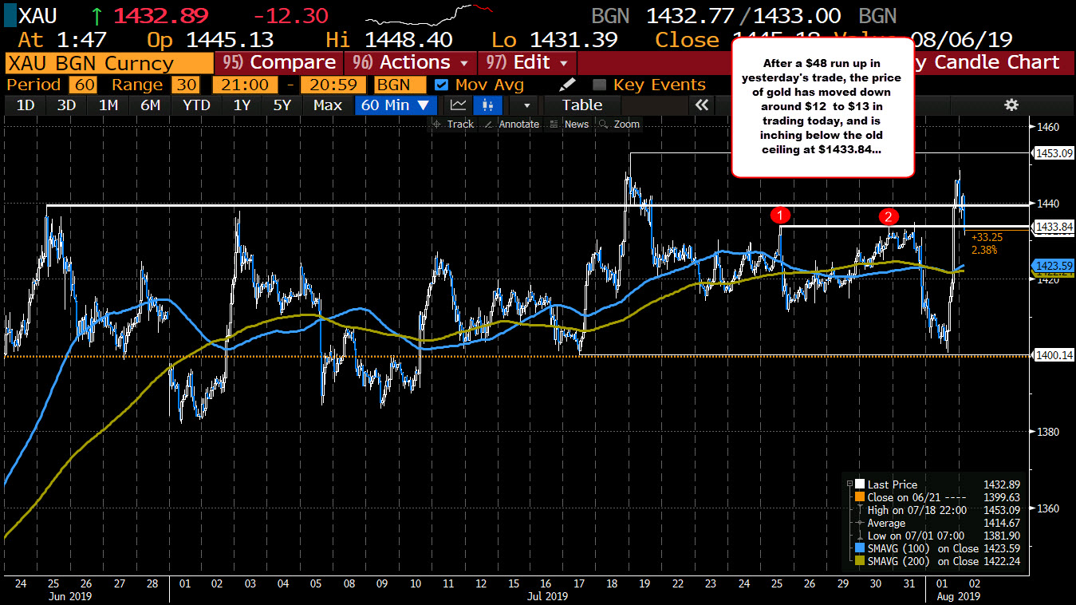Select the 5Y range tab
This screenshot has height=605, width=1076.
[x=282, y=105]
